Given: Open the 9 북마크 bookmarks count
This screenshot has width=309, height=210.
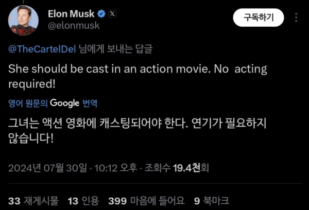Looking at the screenshot, I should pos(212,201).
